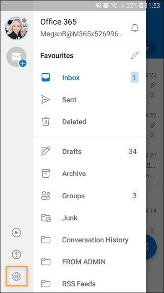Open the Sent folder label
This screenshot has height=293, width=164.
tap(69, 100)
